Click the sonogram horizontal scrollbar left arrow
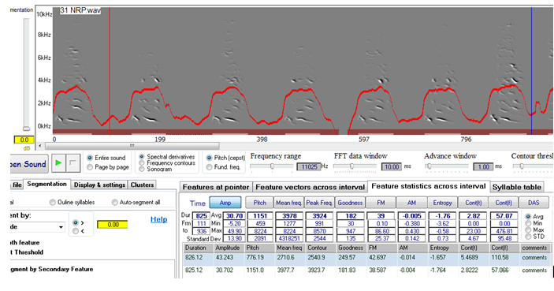 [x=40, y=146]
